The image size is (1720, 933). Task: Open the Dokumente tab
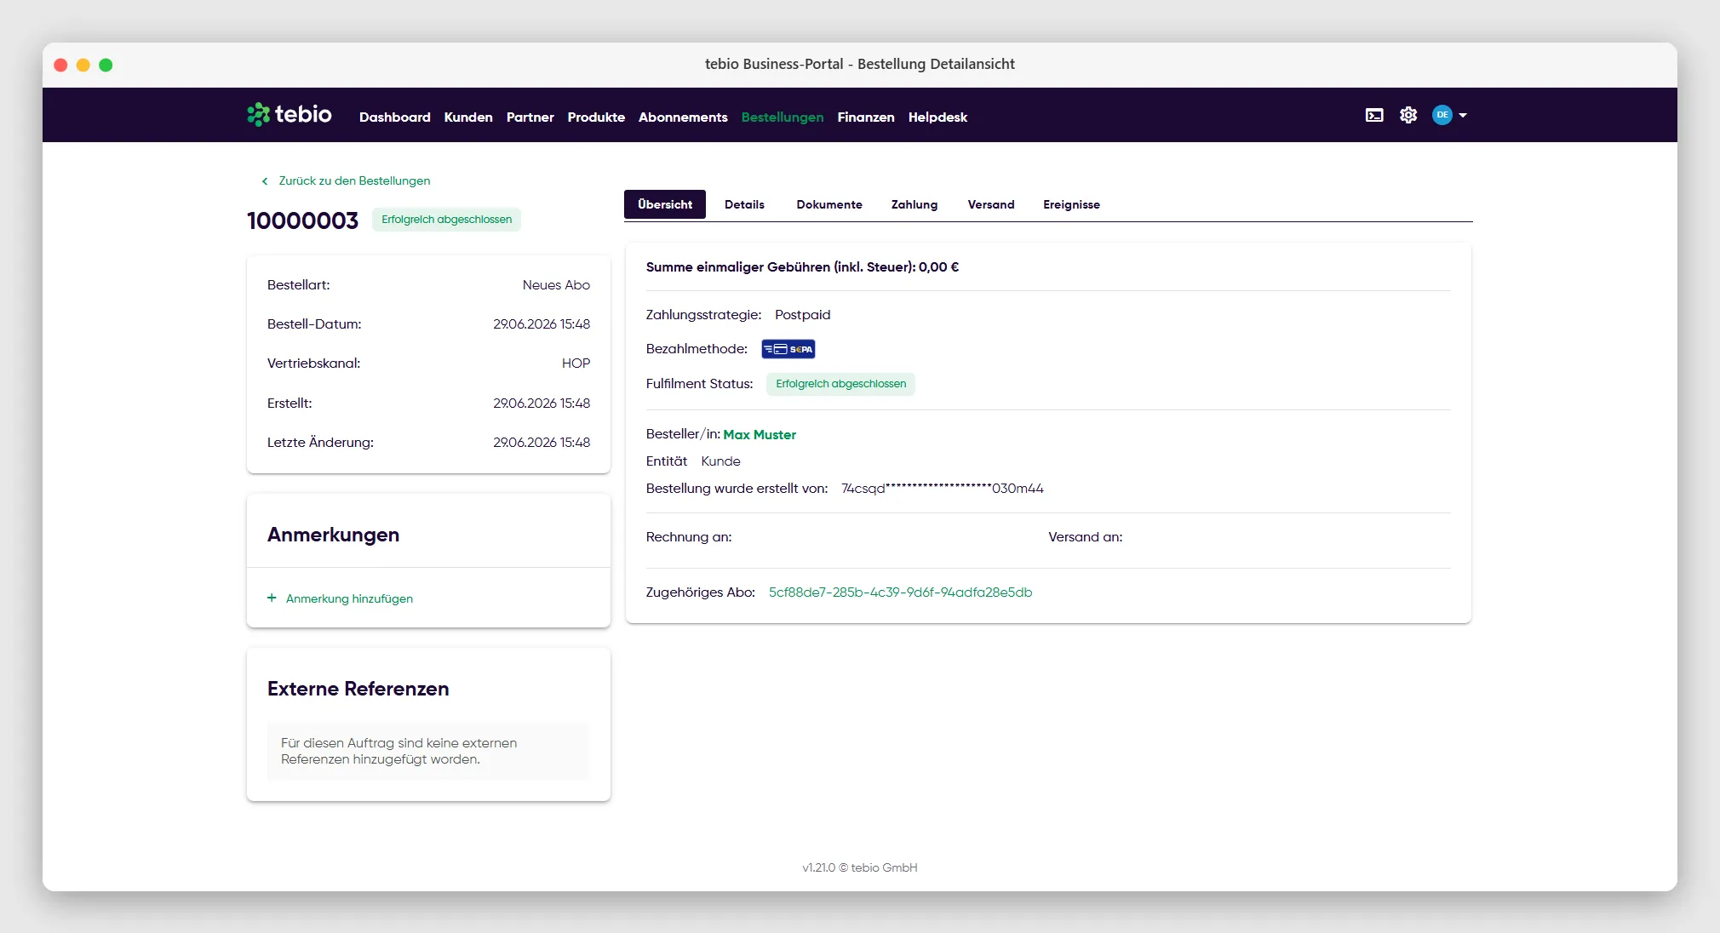coord(829,204)
